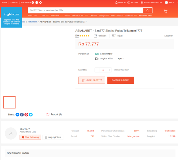This screenshot has width=178, height=160.
Task: Click the LOGIN SLOT777 button
Action: [92, 80]
